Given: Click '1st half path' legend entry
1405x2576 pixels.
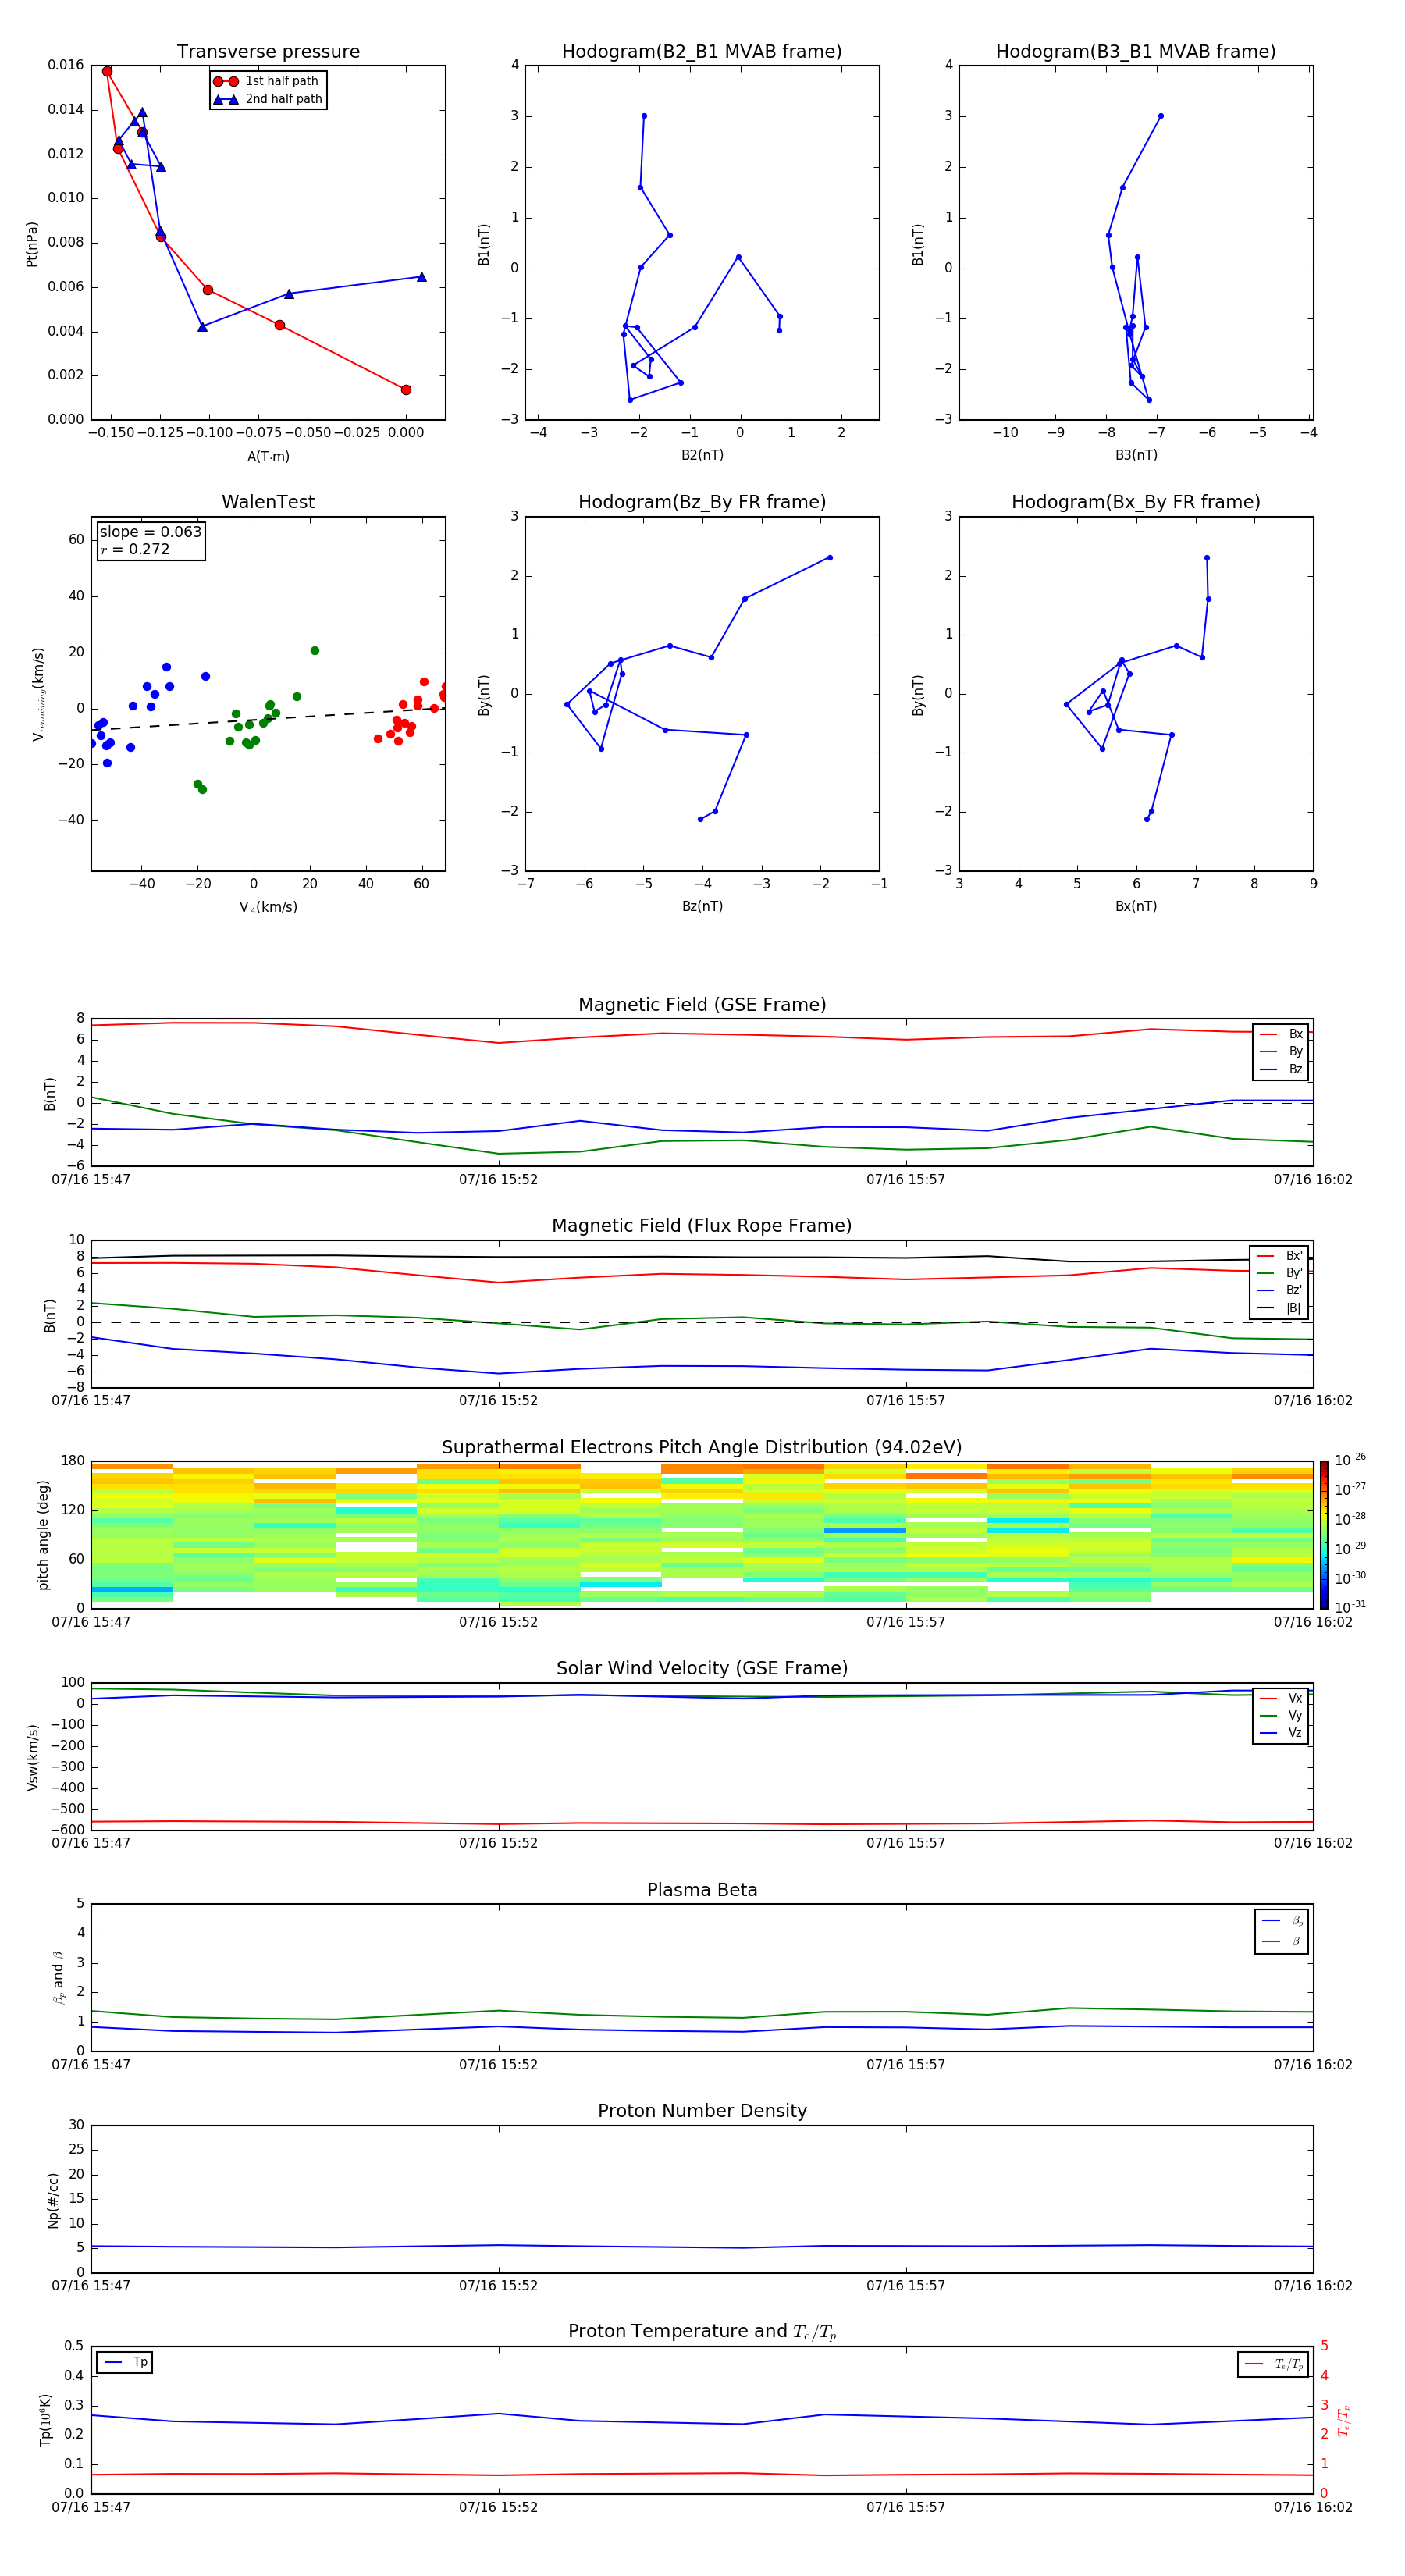Looking at the screenshot, I should click(x=266, y=81).
